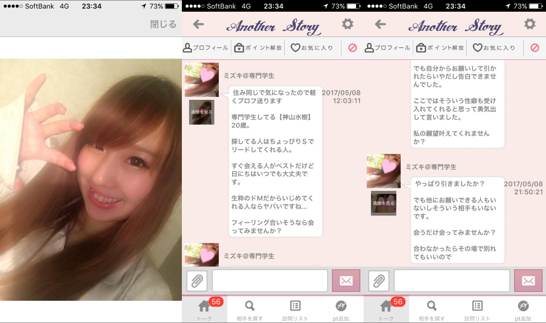Image resolution: width=546 pixels, height=323 pixels.
Task: Focus the message input field in the middle screen
Action: (270, 281)
